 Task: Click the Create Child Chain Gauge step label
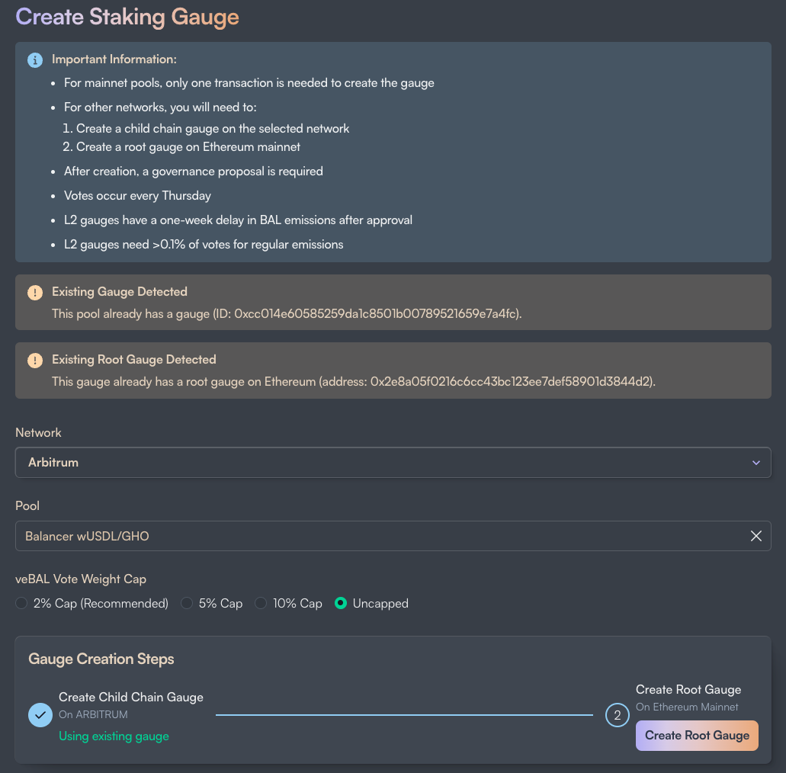[131, 698]
